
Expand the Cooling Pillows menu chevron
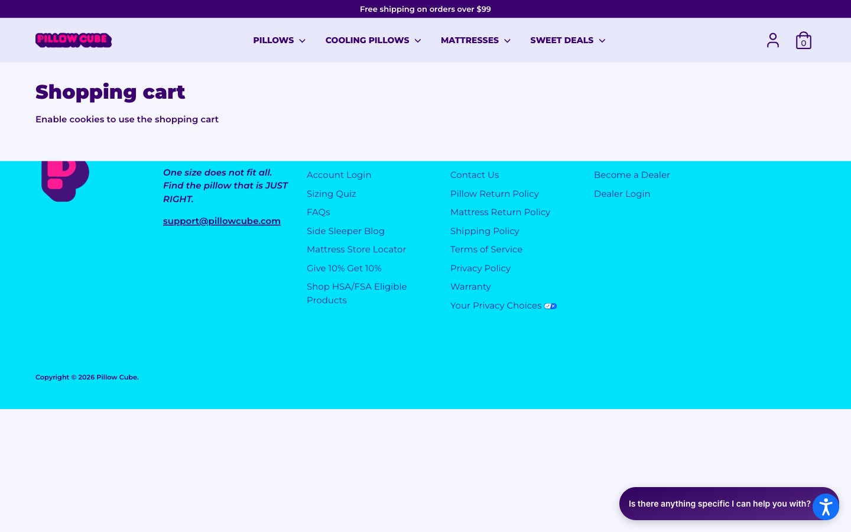[418, 41]
